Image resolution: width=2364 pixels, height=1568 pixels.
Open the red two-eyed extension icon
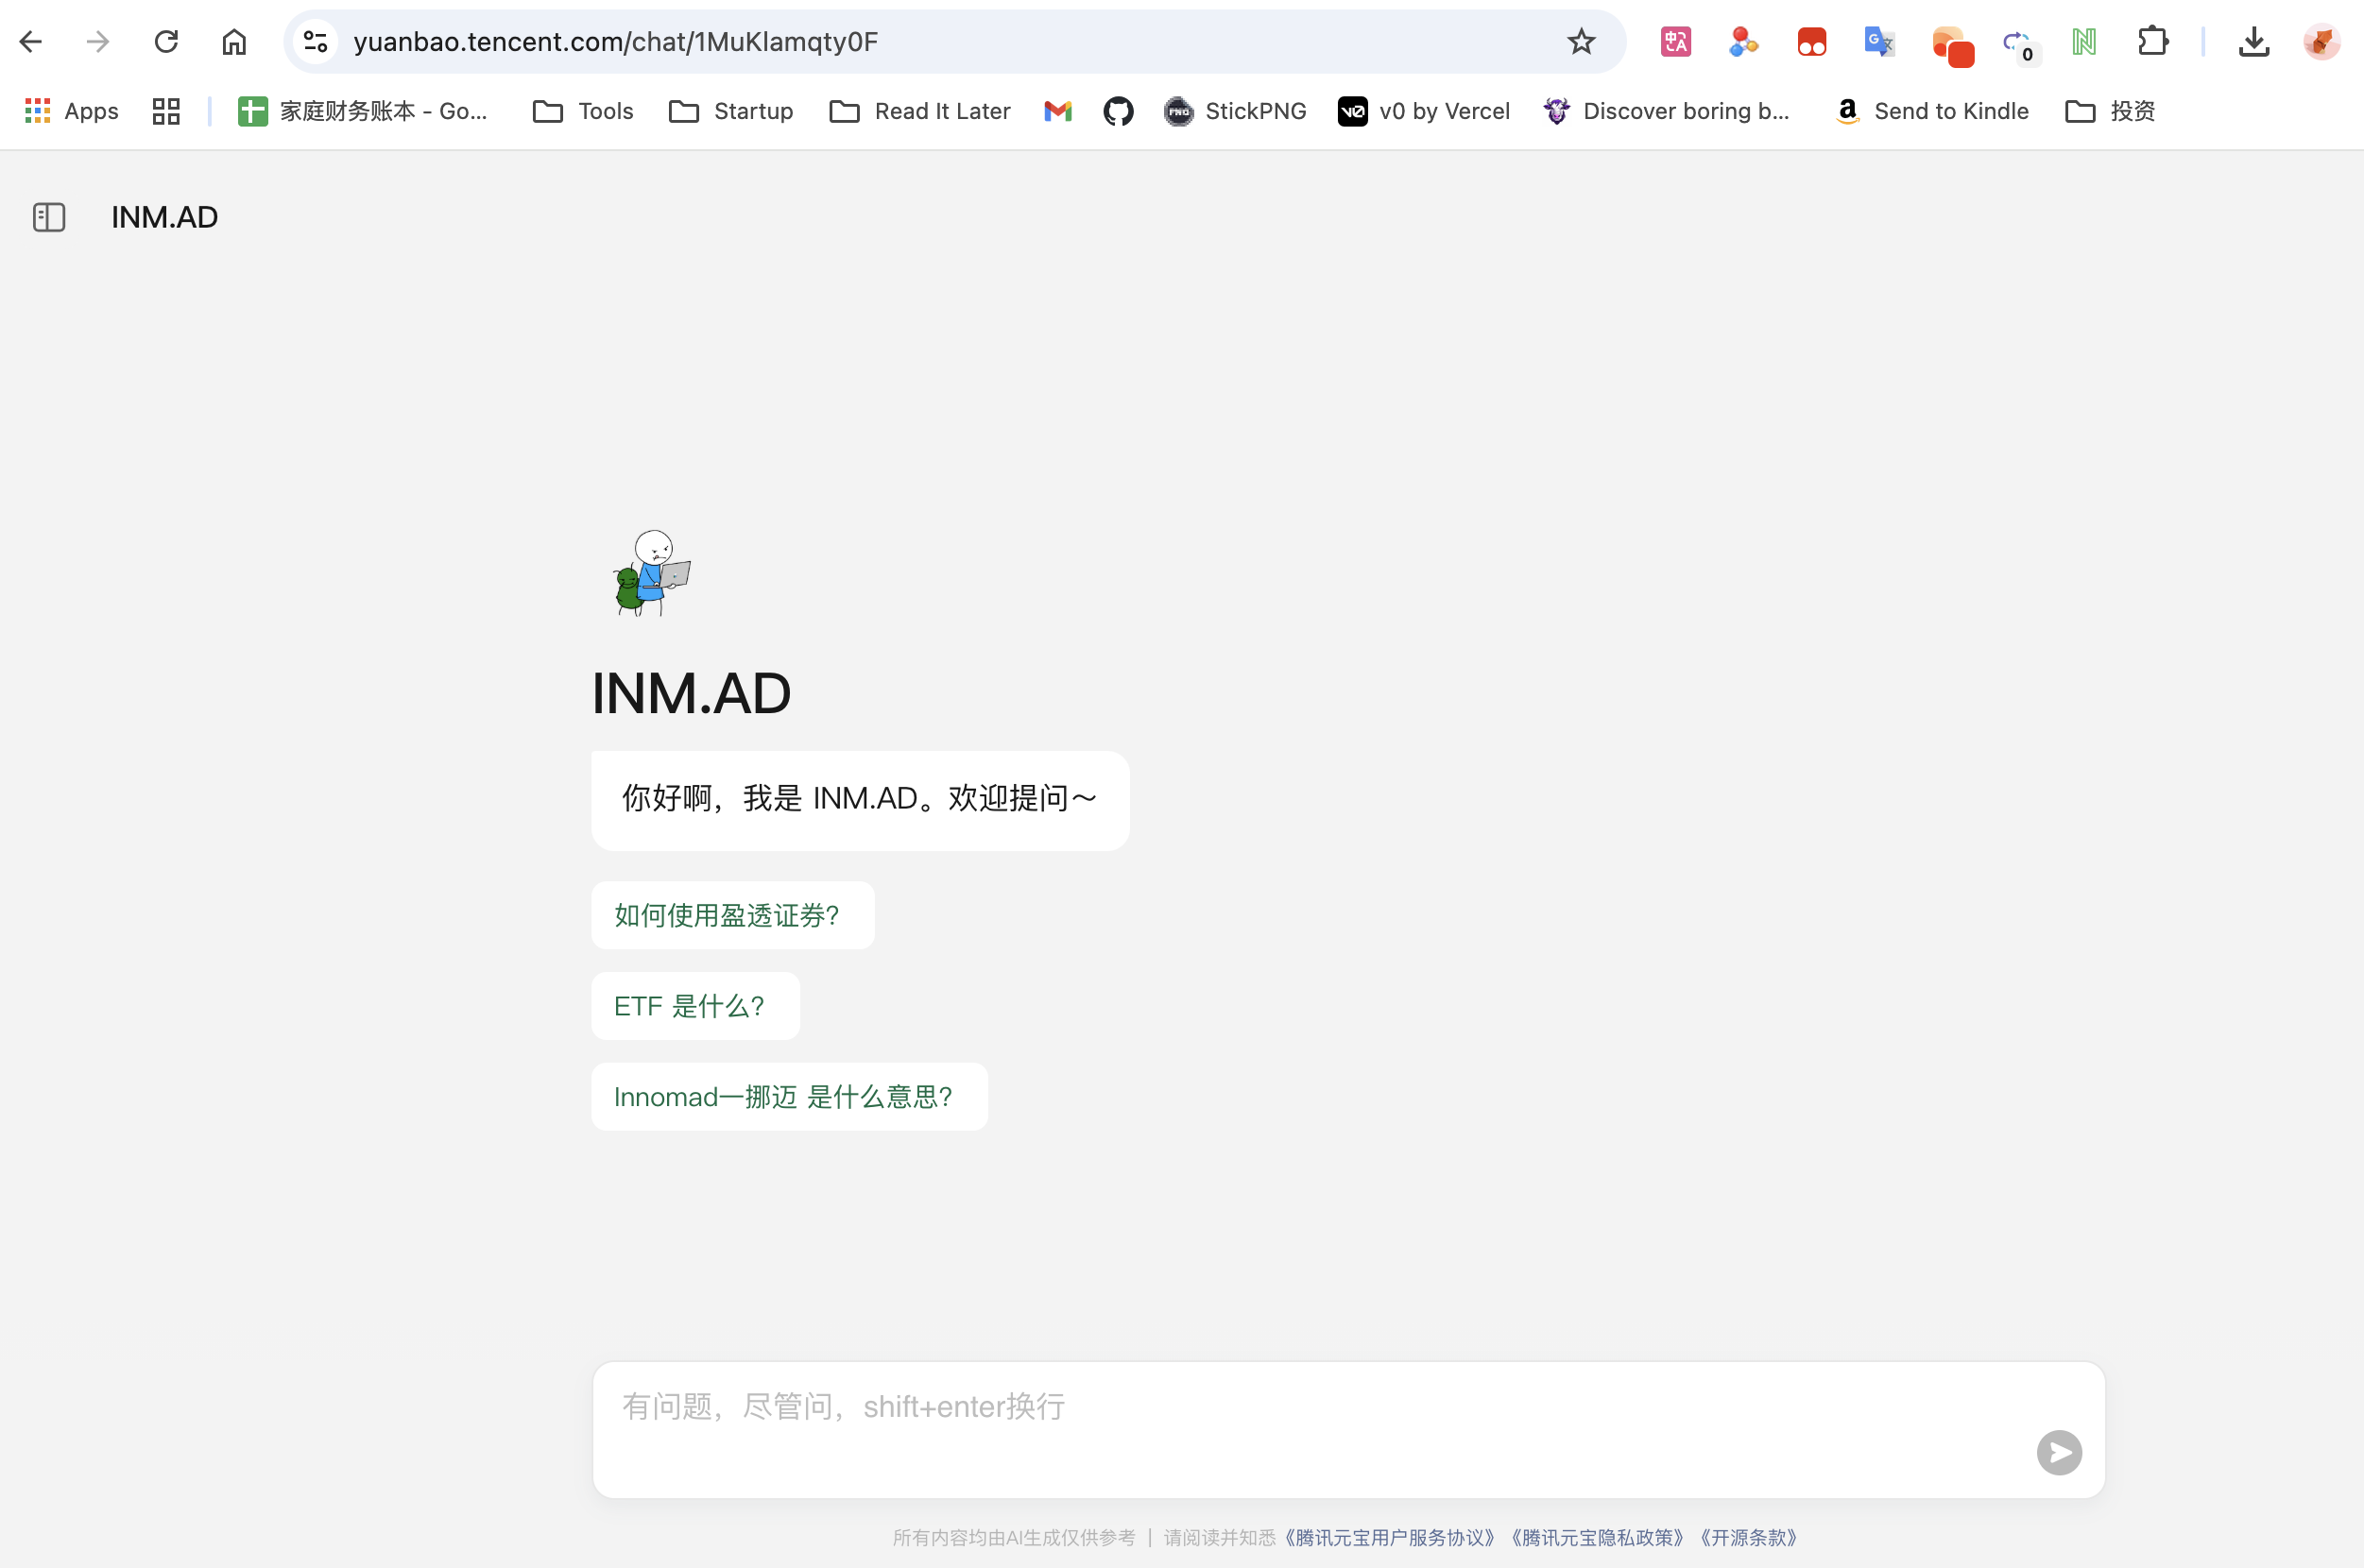click(1812, 42)
